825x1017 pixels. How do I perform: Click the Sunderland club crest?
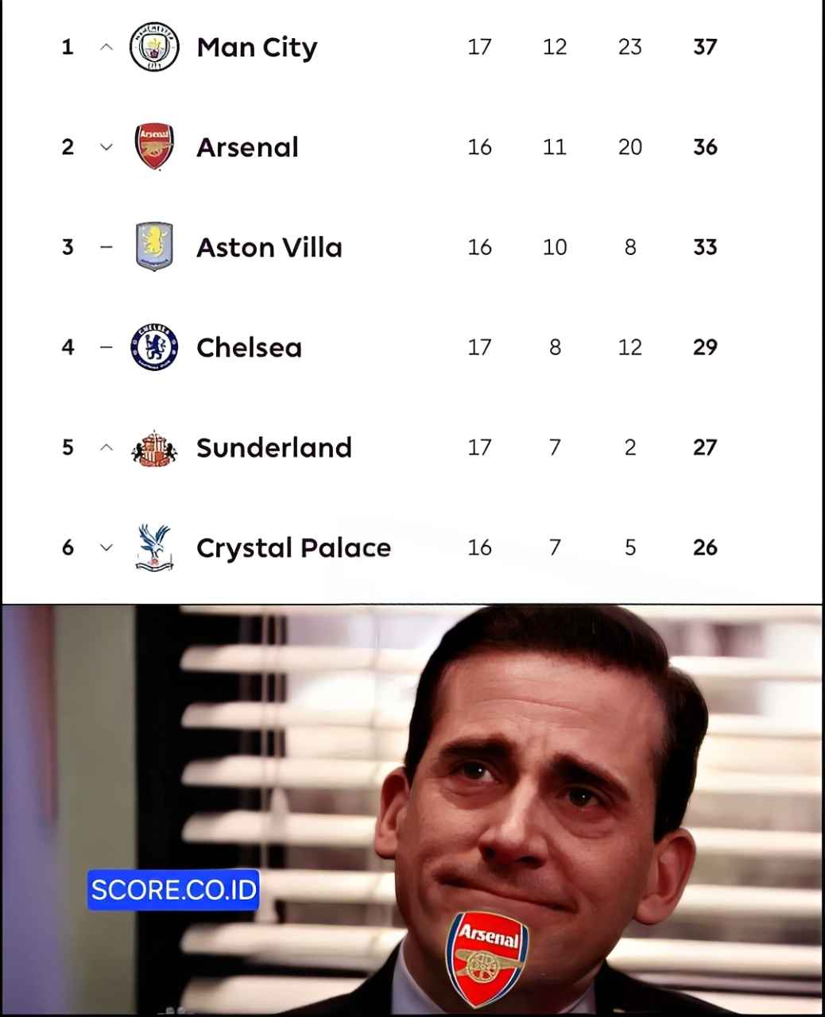[154, 448]
